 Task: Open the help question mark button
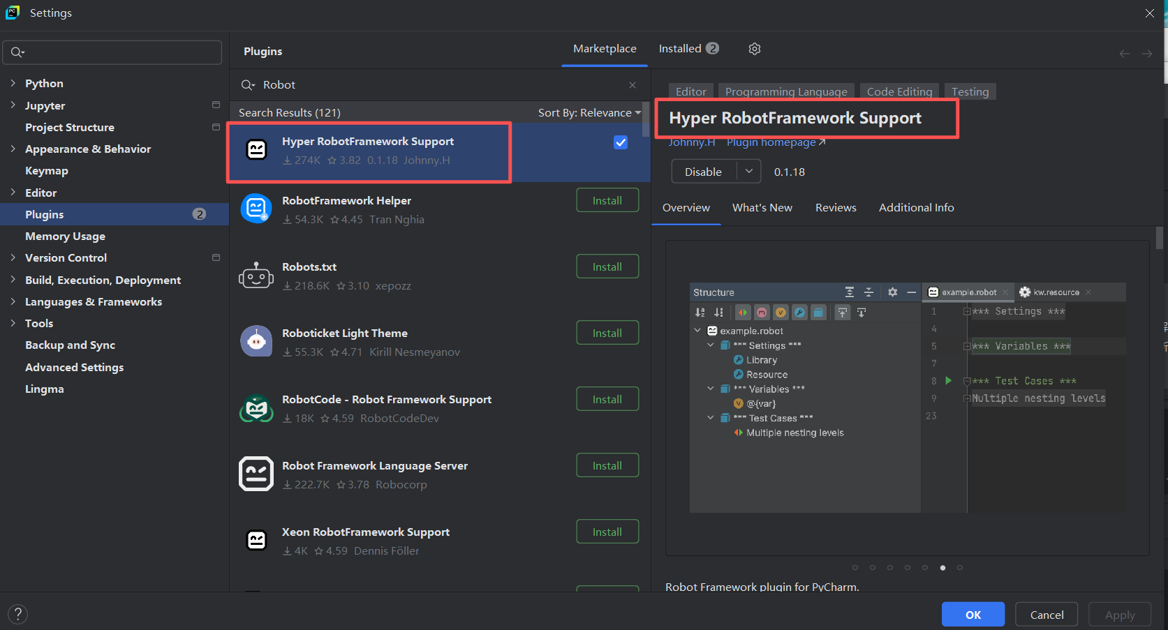tap(18, 614)
